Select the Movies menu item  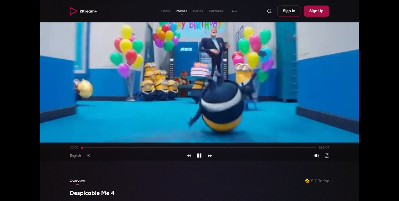(182, 11)
